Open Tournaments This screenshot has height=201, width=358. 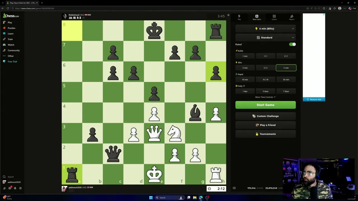[265, 134]
